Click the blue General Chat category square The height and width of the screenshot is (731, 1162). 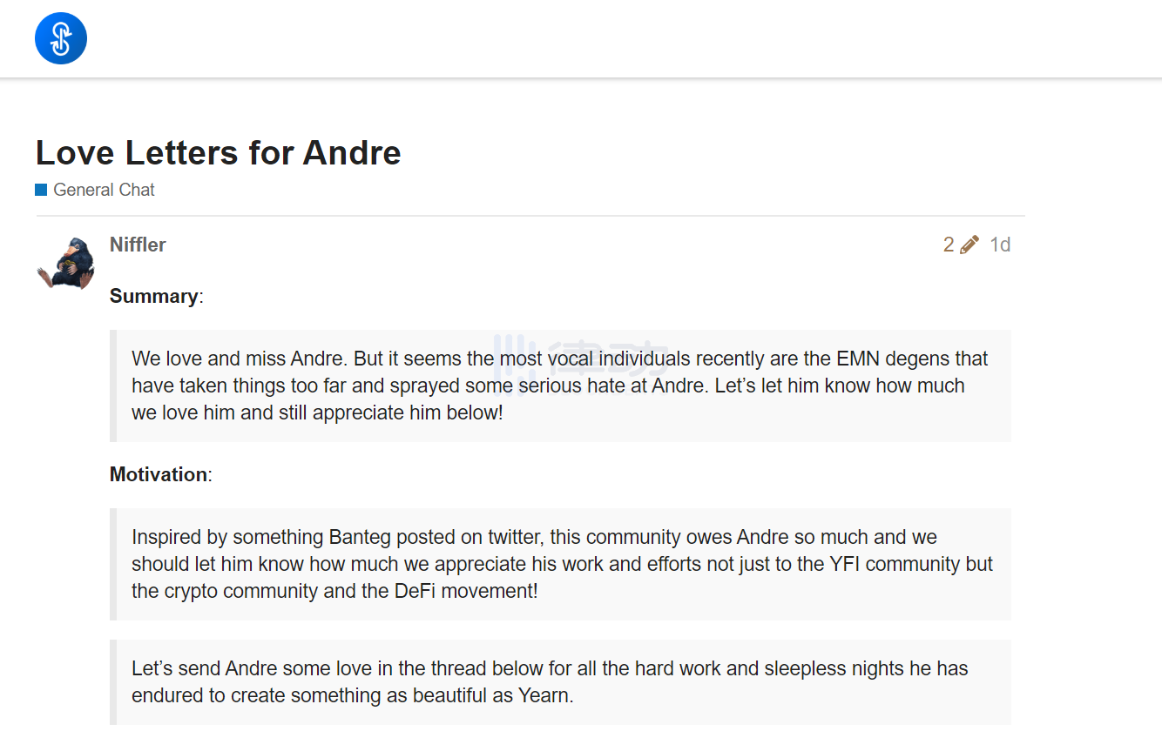coord(41,190)
